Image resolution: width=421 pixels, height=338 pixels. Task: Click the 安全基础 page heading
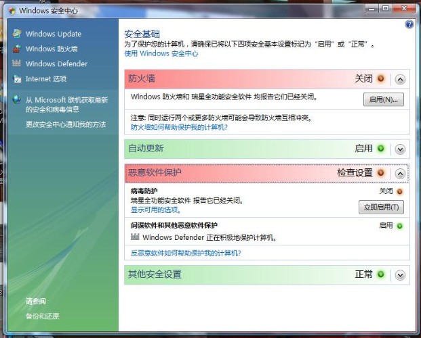tap(142, 34)
